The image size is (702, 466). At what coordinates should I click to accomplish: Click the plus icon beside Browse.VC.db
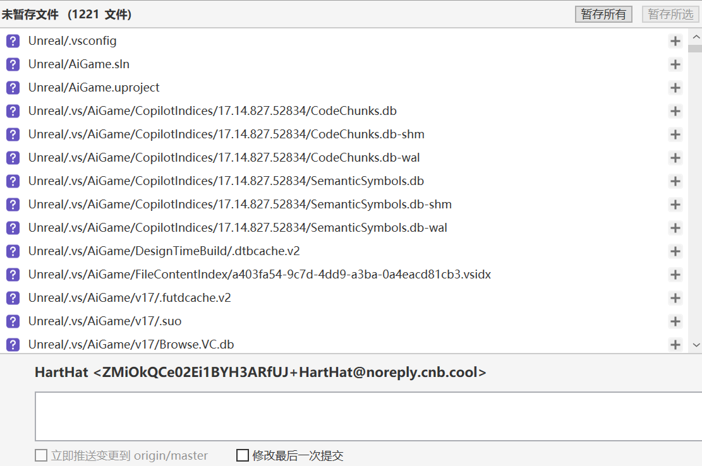point(675,345)
